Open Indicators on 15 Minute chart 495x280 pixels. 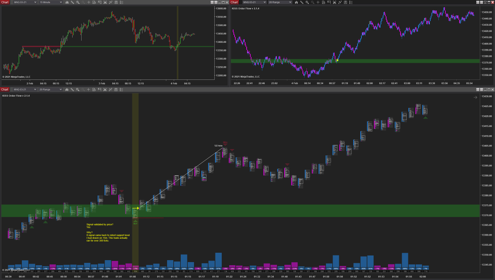pyautogui.click(x=111, y=2)
